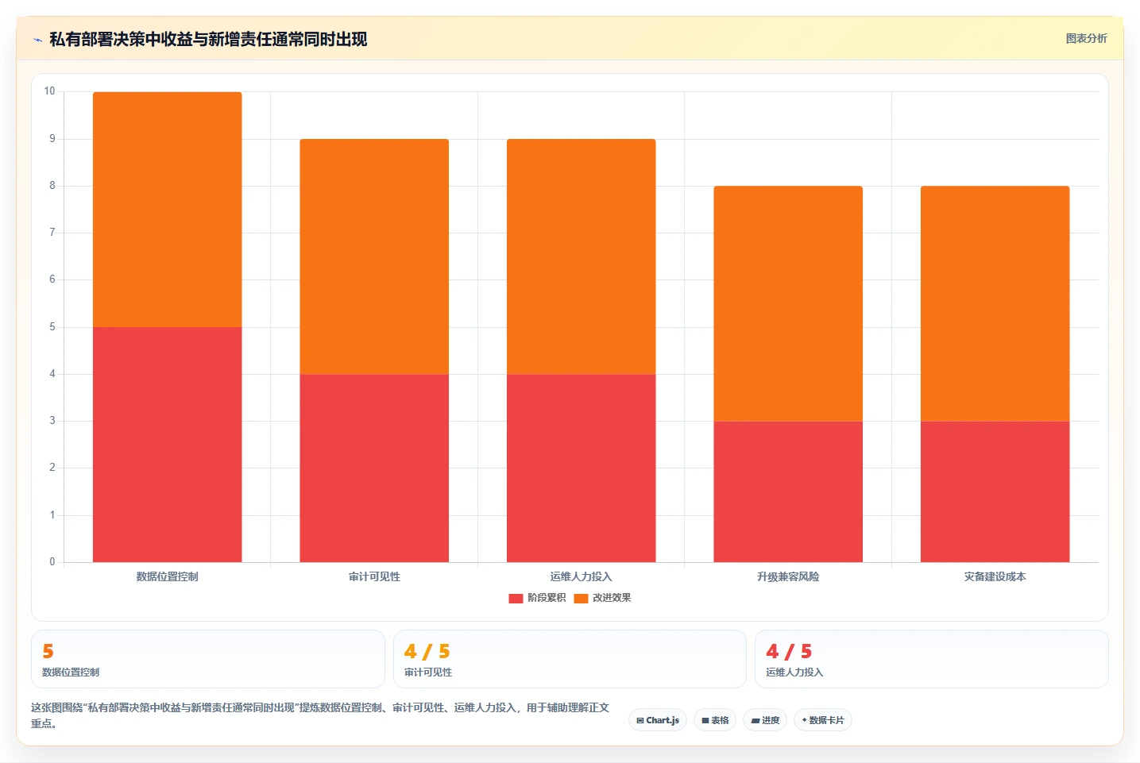Click the description paragraph under the cards
The image size is (1140, 763).
pyautogui.click(x=320, y=715)
